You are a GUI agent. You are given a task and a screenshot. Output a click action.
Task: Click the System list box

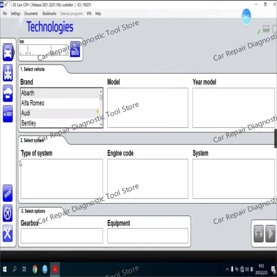tap(234, 179)
